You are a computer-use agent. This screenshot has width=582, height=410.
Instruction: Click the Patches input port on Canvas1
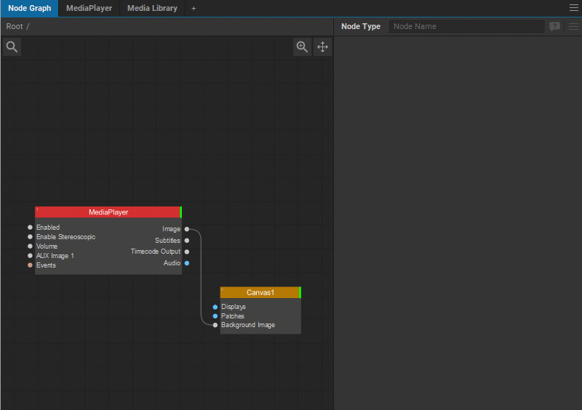215,316
